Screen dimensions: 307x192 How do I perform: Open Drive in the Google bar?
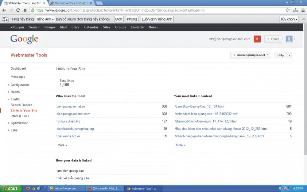pyautogui.click(x=76, y=27)
